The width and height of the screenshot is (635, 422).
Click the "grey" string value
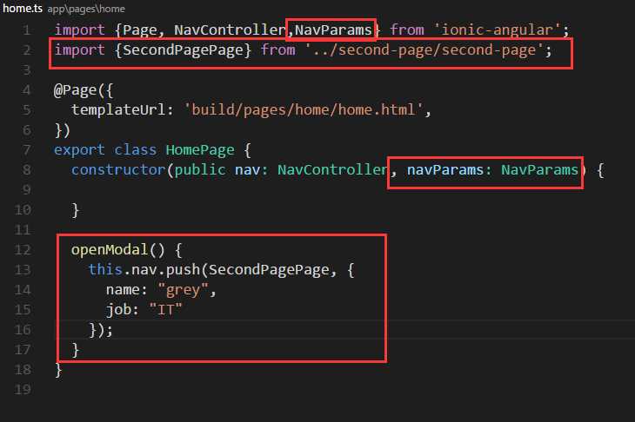[183, 290]
